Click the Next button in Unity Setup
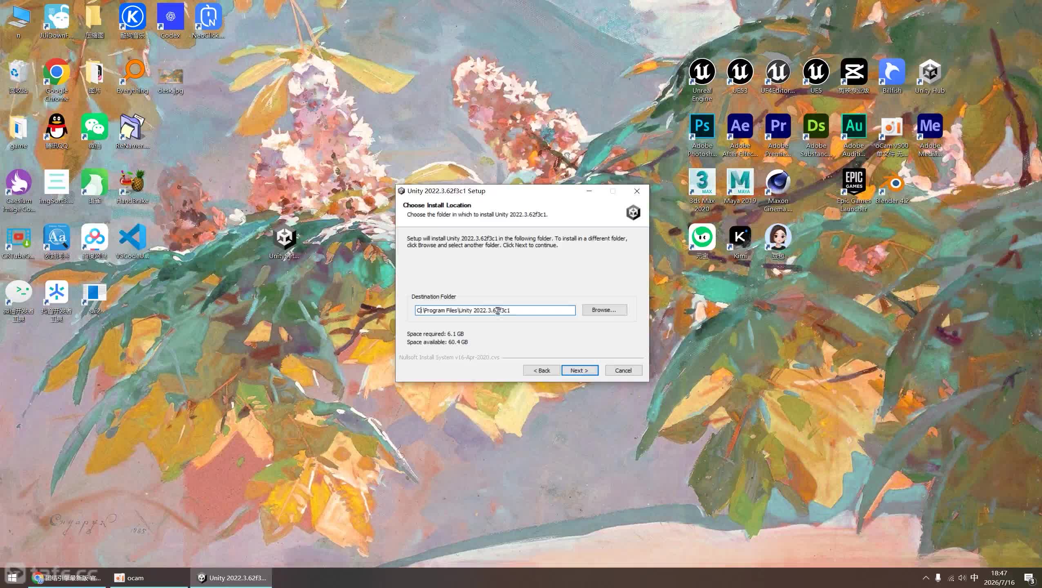 tap(580, 370)
